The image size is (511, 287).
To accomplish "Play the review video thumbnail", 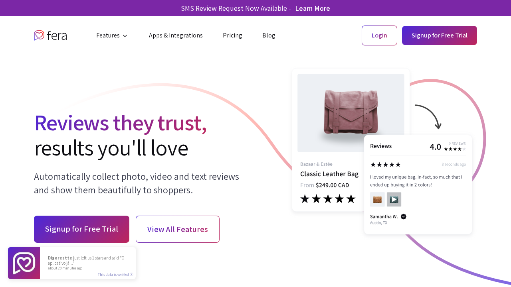I will point(394,199).
